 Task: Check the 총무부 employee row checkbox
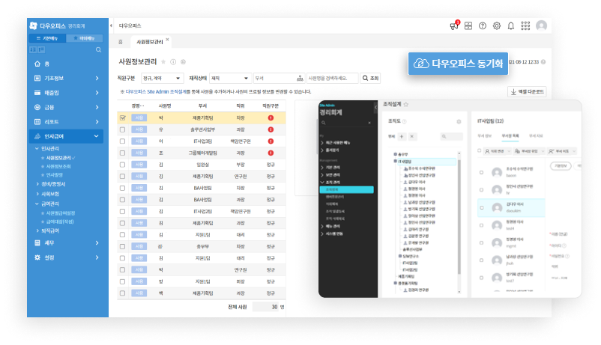point(123,247)
